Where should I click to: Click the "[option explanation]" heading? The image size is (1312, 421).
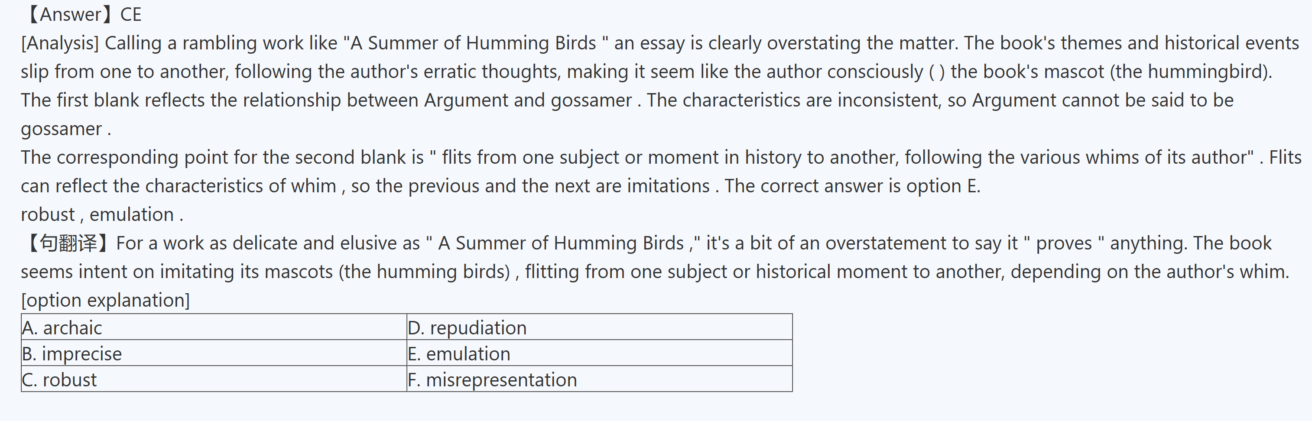point(105,300)
